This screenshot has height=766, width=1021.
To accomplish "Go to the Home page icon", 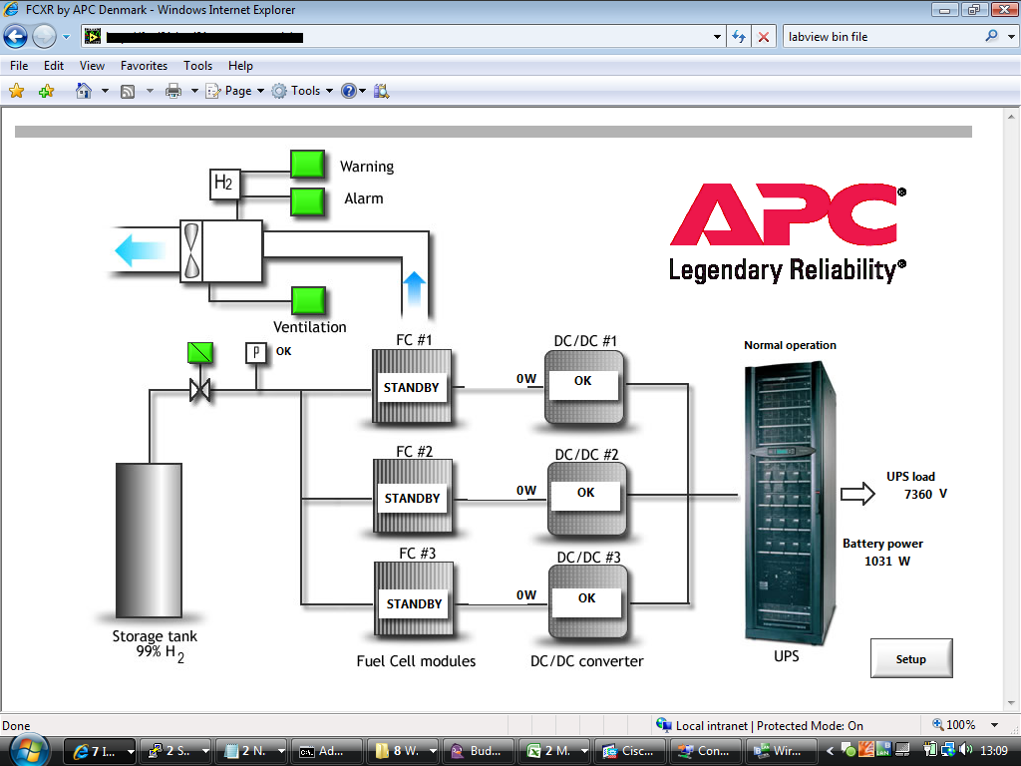I will 84,91.
